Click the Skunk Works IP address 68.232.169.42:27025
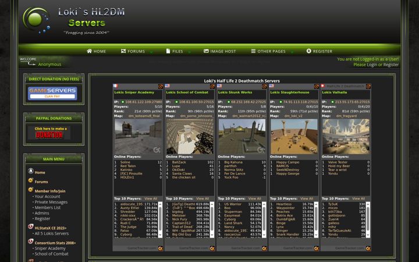The width and height of the screenshot is (419, 262). tap(248, 102)
